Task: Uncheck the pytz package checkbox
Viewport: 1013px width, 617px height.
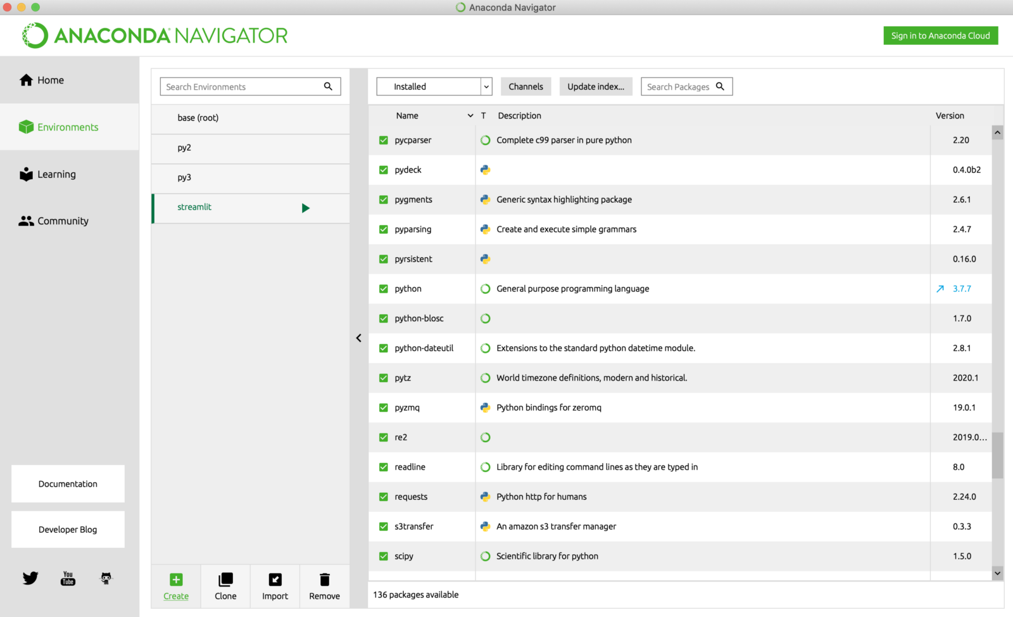Action: [x=384, y=378]
